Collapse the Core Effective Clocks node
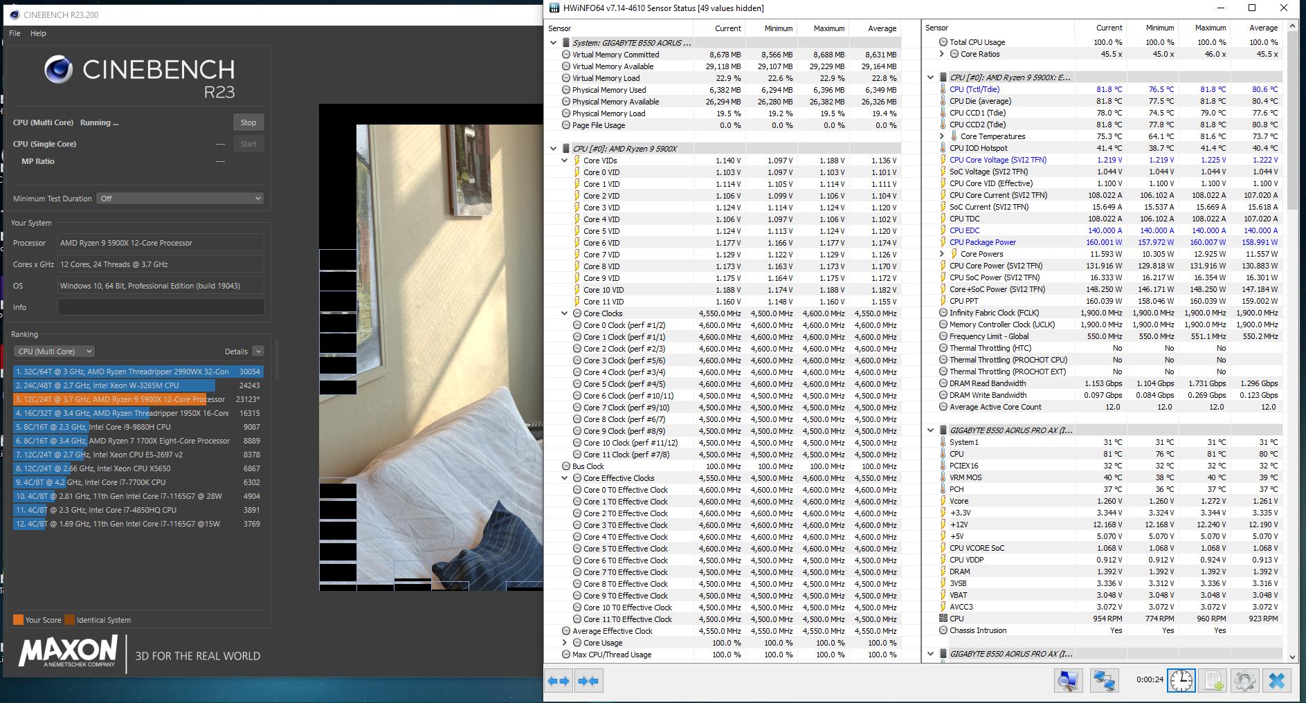 tap(564, 478)
